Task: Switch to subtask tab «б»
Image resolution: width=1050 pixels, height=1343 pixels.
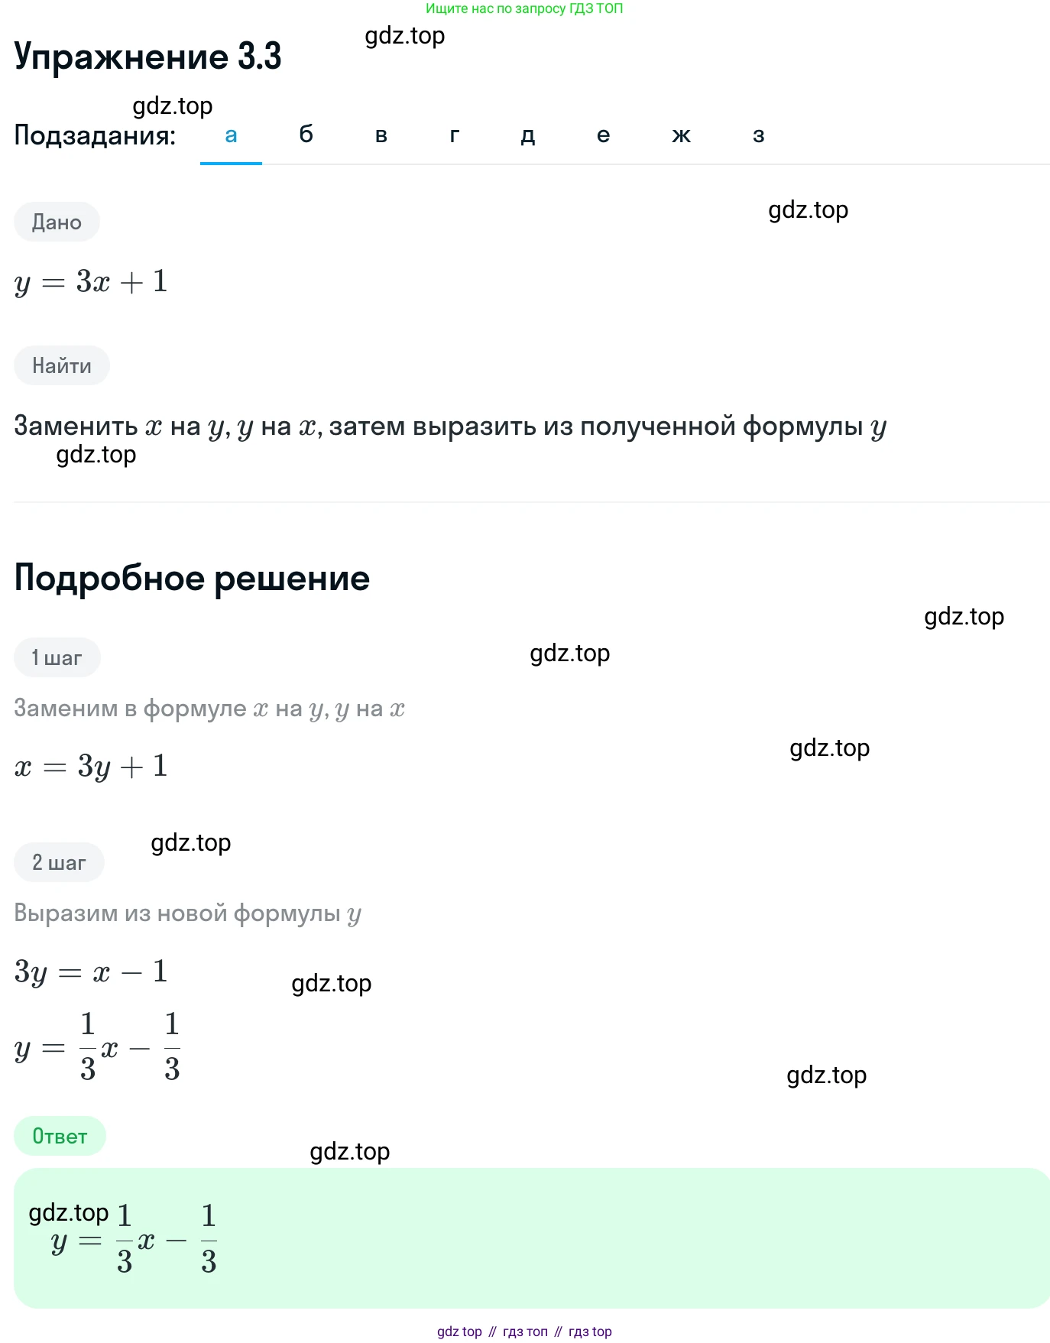Action: pyautogui.click(x=306, y=135)
